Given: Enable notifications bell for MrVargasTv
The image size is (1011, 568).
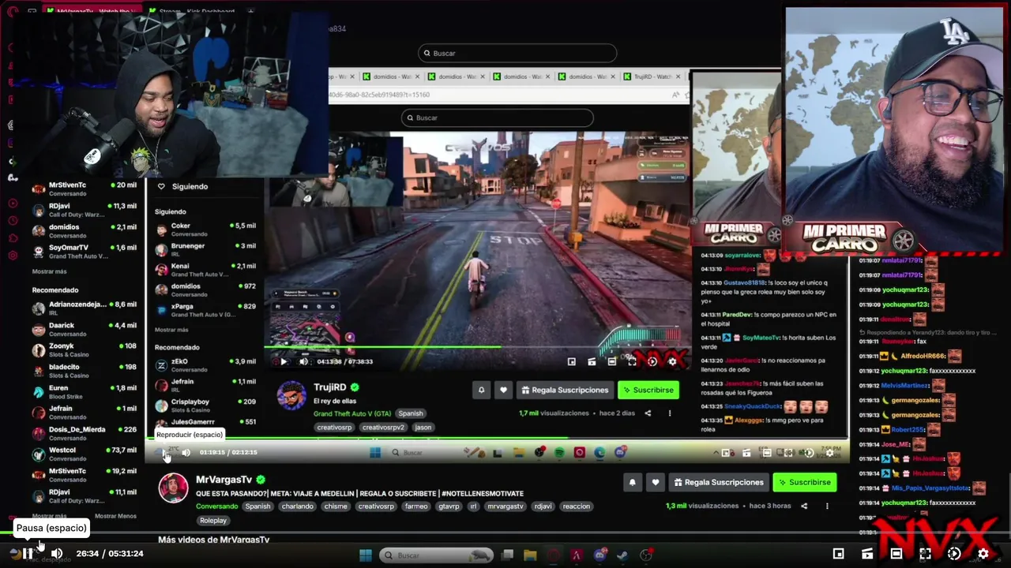Looking at the screenshot, I should tap(632, 482).
